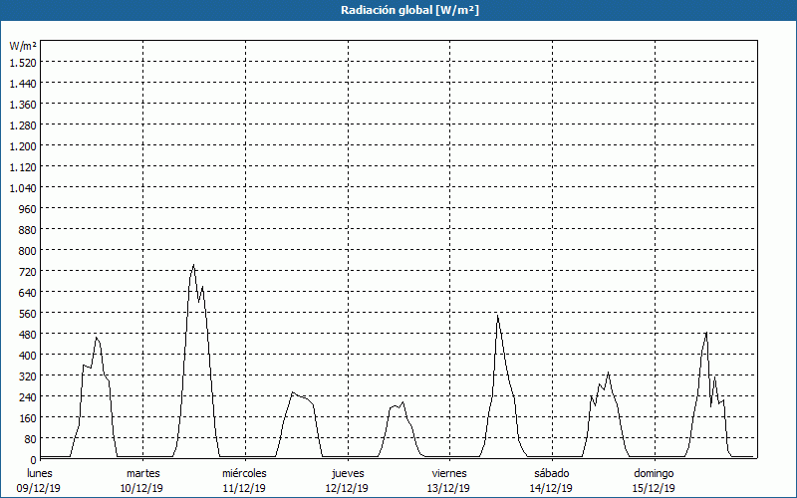The image size is (797, 498).
Task: Click the 'miércoles' day label
Action: point(244,473)
